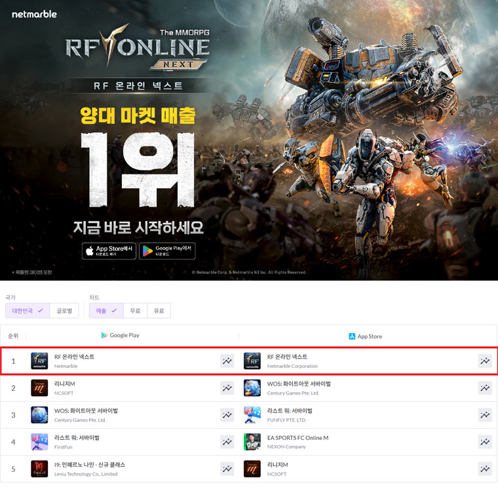Click the RF ONLINE NEXT banner logo
This screenshot has width=498, height=495.
click(137, 48)
